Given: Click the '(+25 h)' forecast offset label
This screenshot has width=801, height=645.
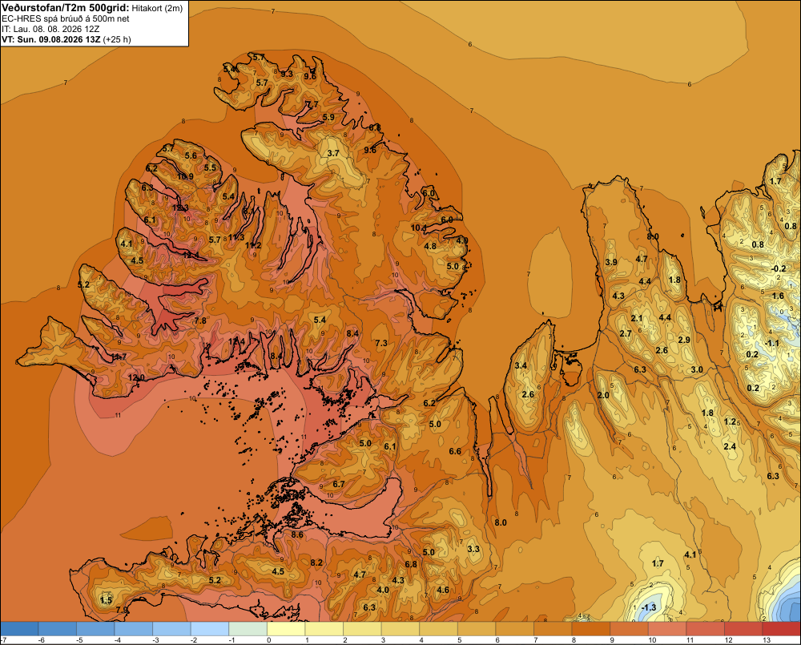Looking at the screenshot, I should click(117, 39).
